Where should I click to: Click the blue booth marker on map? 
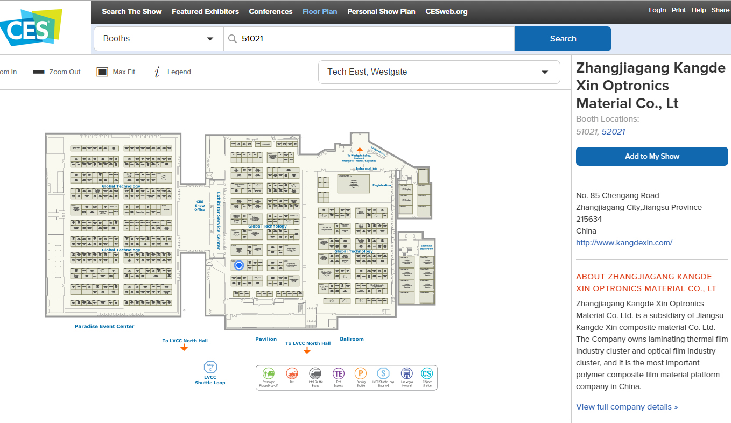pos(240,265)
